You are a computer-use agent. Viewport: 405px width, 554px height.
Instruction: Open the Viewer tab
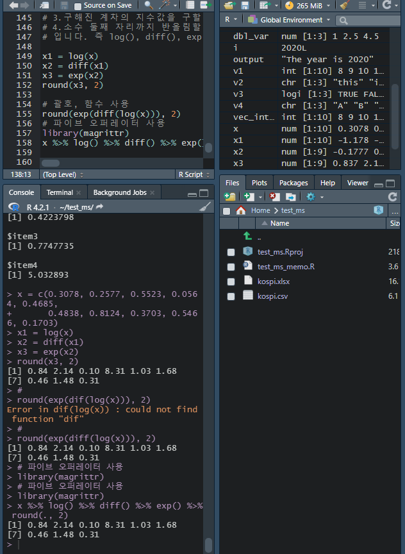358,183
